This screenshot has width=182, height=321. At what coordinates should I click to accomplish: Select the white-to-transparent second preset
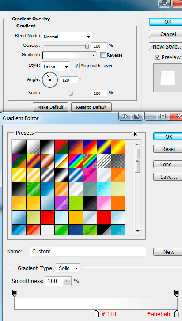pos(34,147)
